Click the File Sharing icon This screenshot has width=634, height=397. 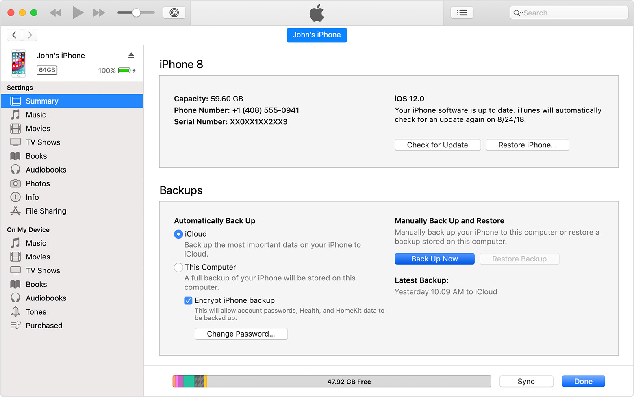click(x=15, y=211)
